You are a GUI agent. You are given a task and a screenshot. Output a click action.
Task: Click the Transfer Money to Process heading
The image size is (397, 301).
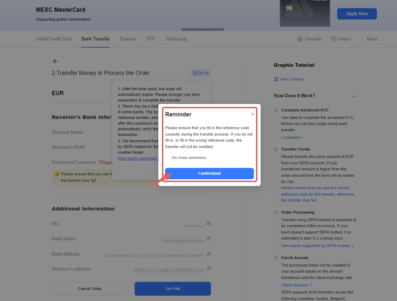pos(101,73)
